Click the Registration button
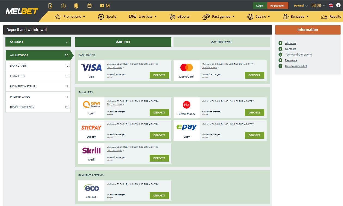This screenshot has height=206, width=343. click(277, 5)
